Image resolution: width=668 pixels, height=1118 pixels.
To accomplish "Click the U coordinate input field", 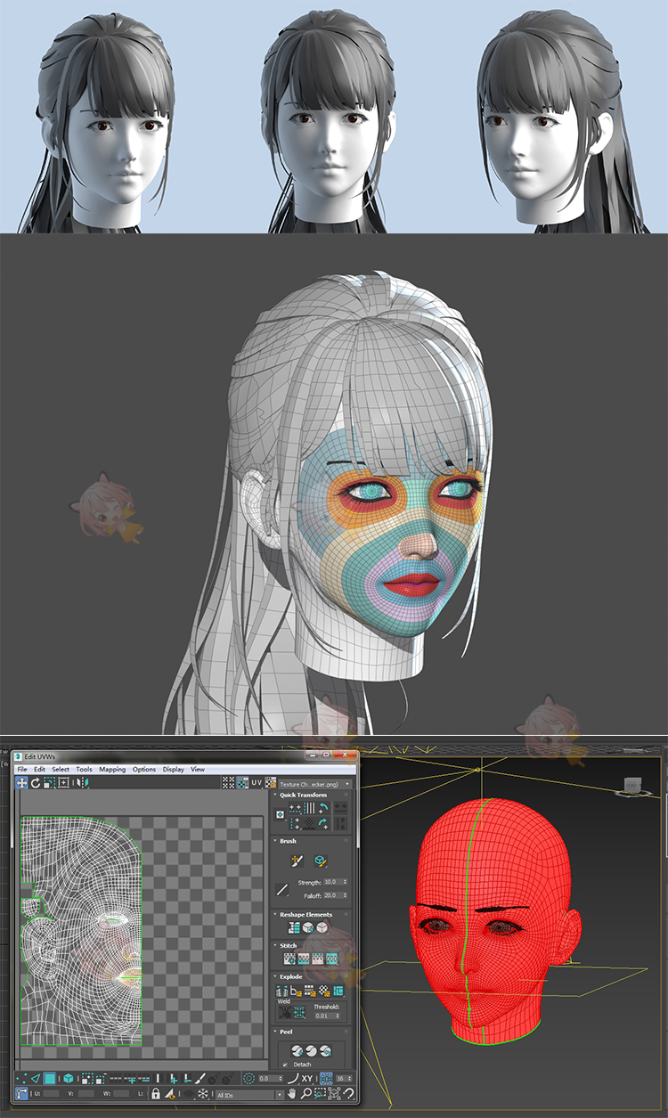I will click(x=50, y=1094).
